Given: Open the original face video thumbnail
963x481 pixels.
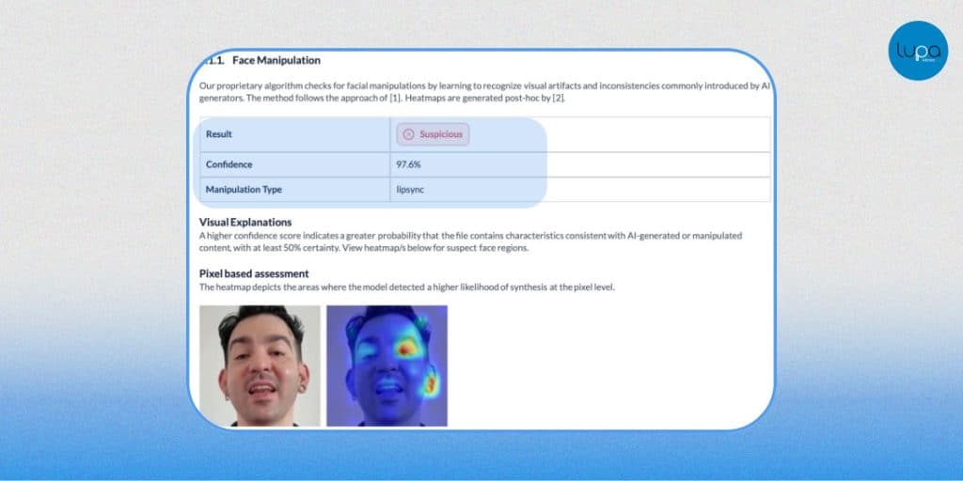Looking at the screenshot, I should tap(260, 365).
